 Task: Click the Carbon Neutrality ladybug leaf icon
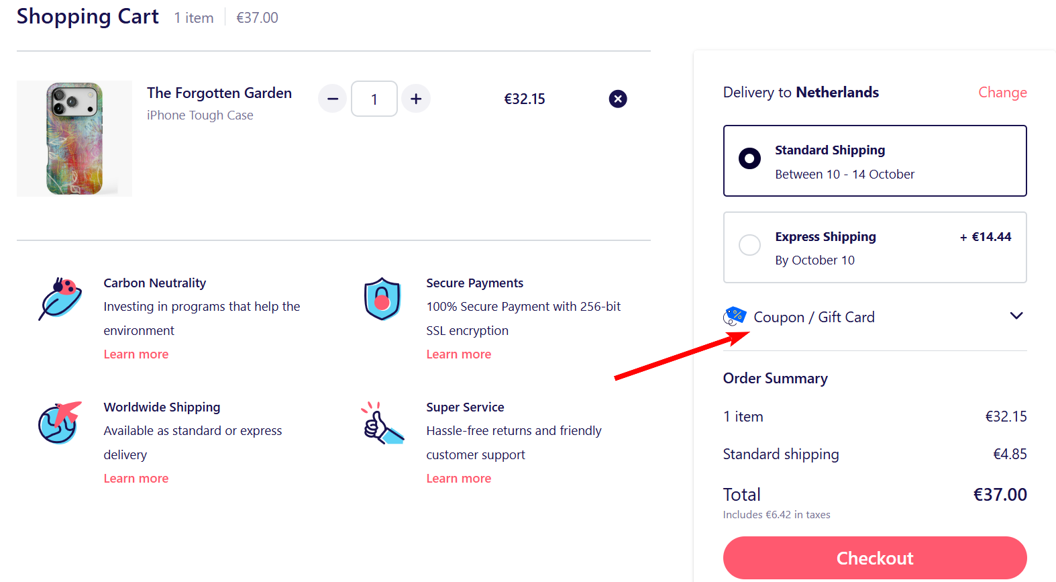pyautogui.click(x=60, y=299)
